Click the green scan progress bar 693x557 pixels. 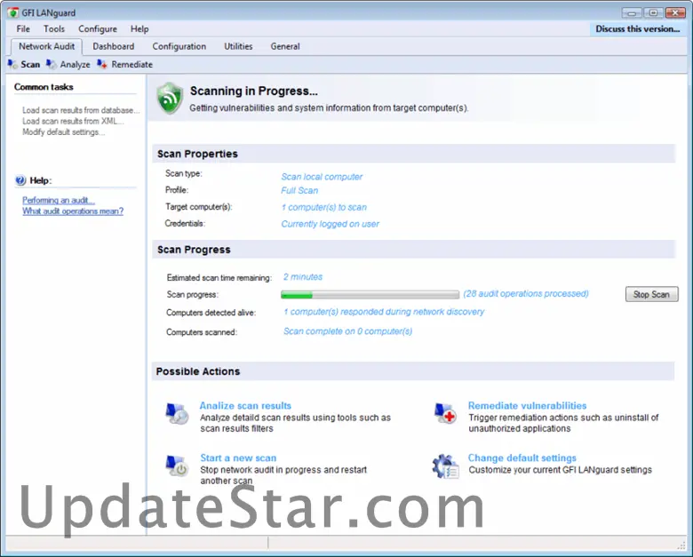[x=370, y=295]
